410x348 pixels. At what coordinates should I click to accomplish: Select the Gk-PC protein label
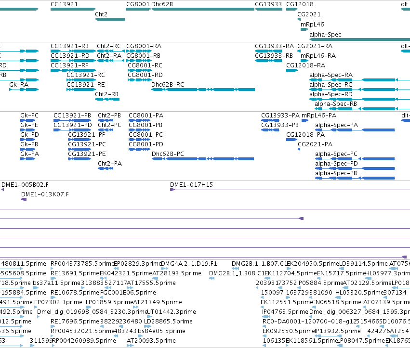29,116
